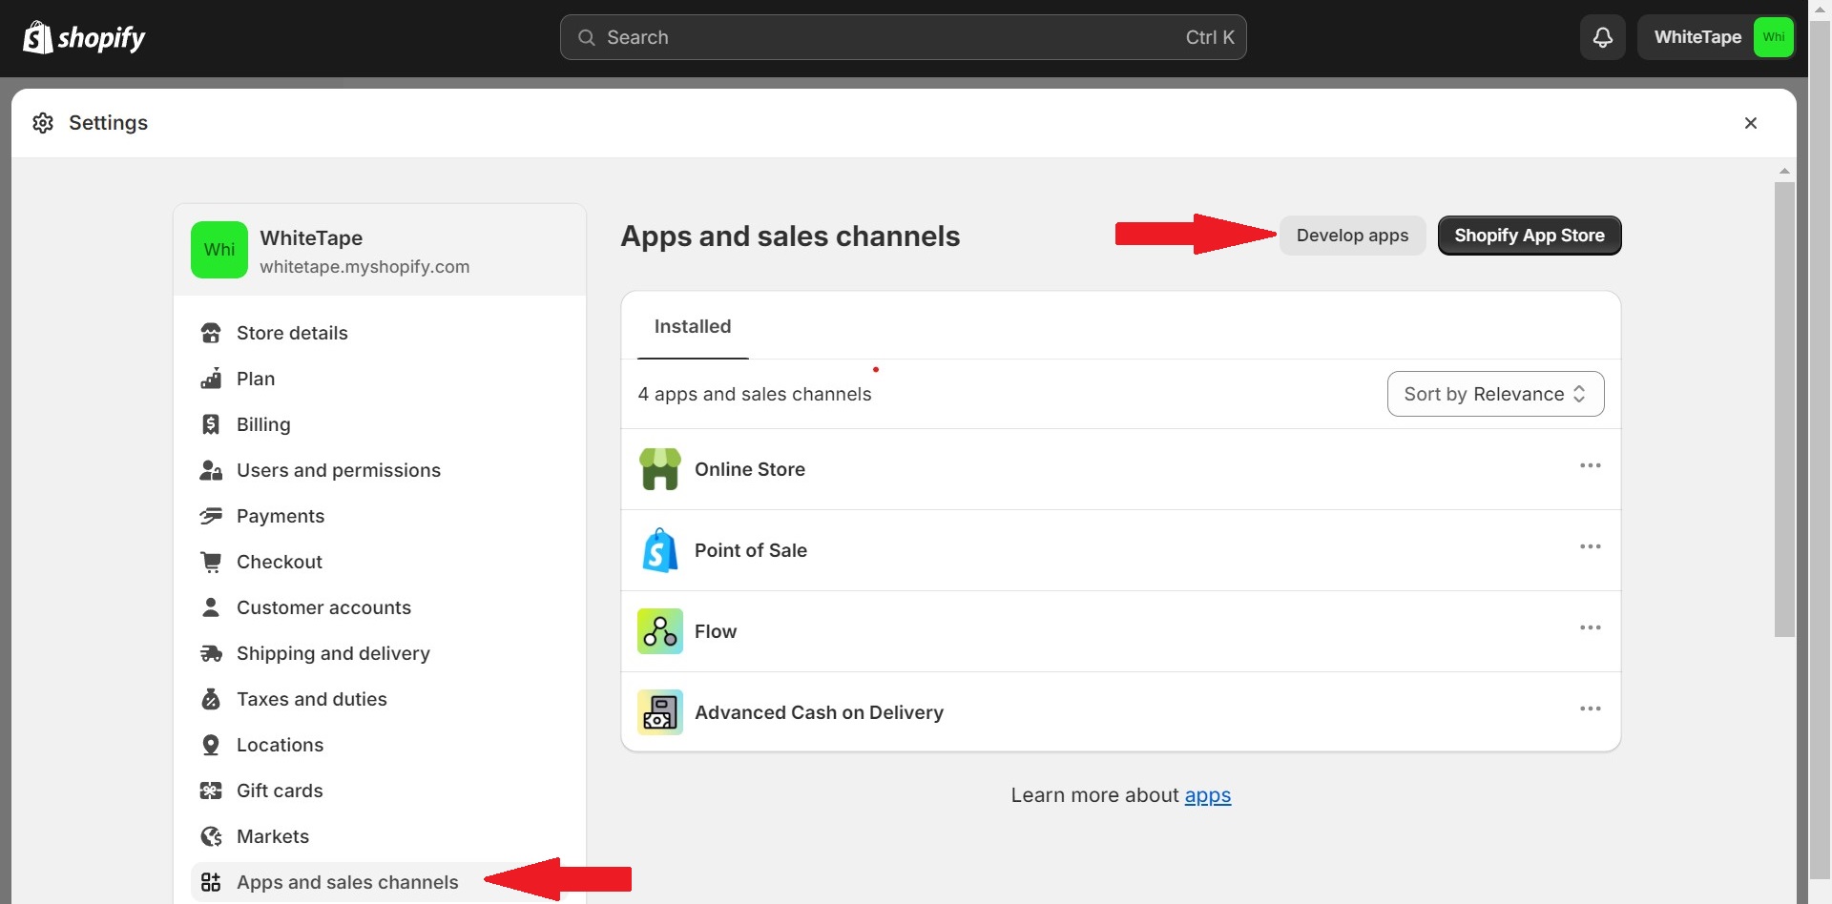Viewport: 1832px width, 904px height.
Task: Click the whitetape.myshopify.com store URL
Action: tap(364, 267)
